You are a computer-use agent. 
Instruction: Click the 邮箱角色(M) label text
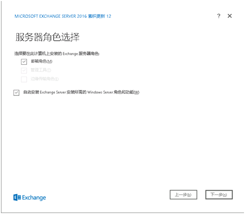tap(42, 61)
